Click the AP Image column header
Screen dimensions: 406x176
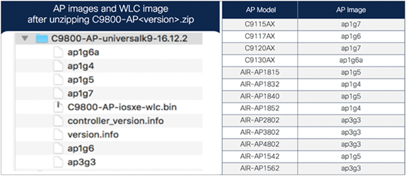351,10
